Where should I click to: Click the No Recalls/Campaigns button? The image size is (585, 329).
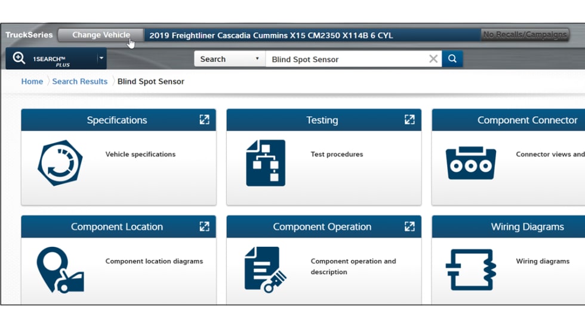click(x=525, y=35)
